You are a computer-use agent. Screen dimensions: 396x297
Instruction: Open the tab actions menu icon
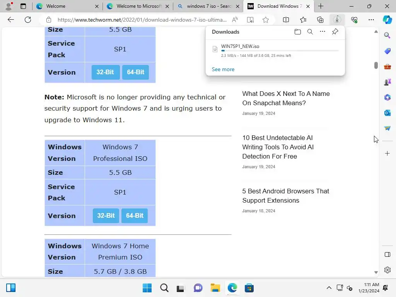(x=23, y=6)
